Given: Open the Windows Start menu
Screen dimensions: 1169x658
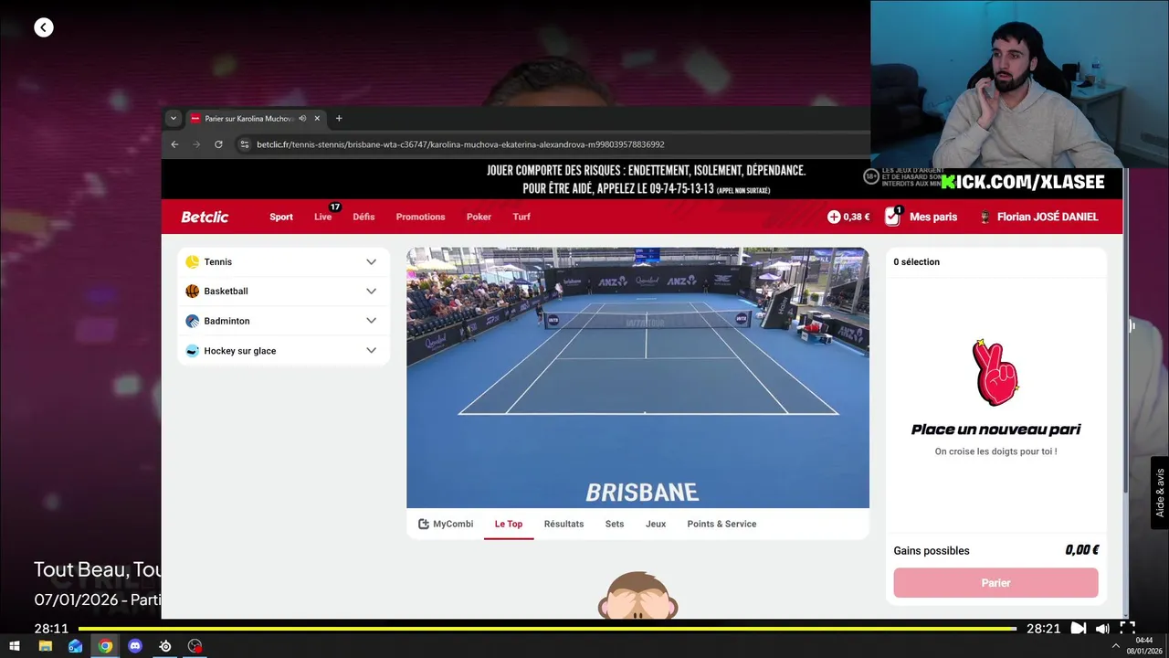Looking at the screenshot, I should pos(15,646).
